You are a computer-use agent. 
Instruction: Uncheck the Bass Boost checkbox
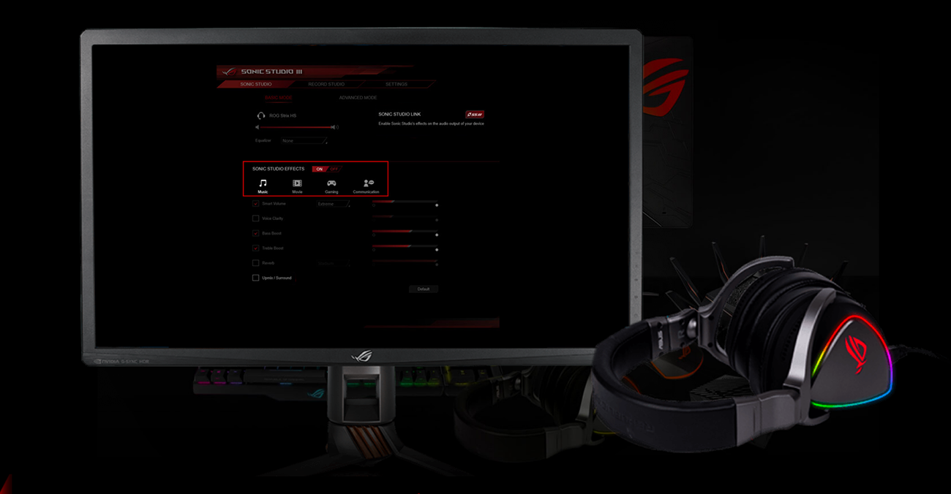pyautogui.click(x=255, y=233)
